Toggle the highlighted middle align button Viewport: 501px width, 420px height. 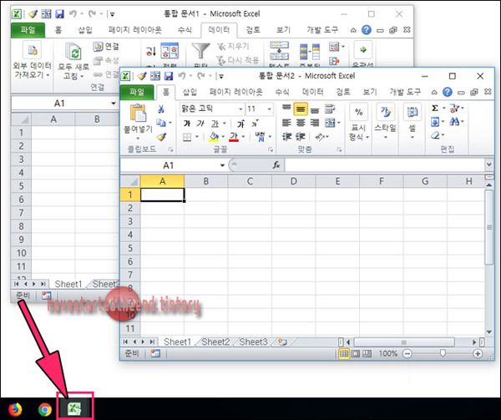(301, 109)
